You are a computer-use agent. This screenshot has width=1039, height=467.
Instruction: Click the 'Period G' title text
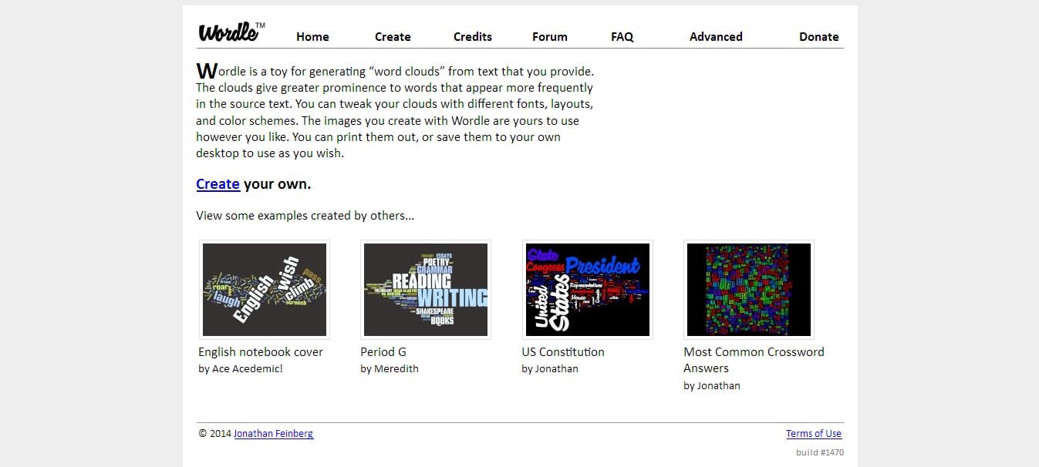point(383,352)
